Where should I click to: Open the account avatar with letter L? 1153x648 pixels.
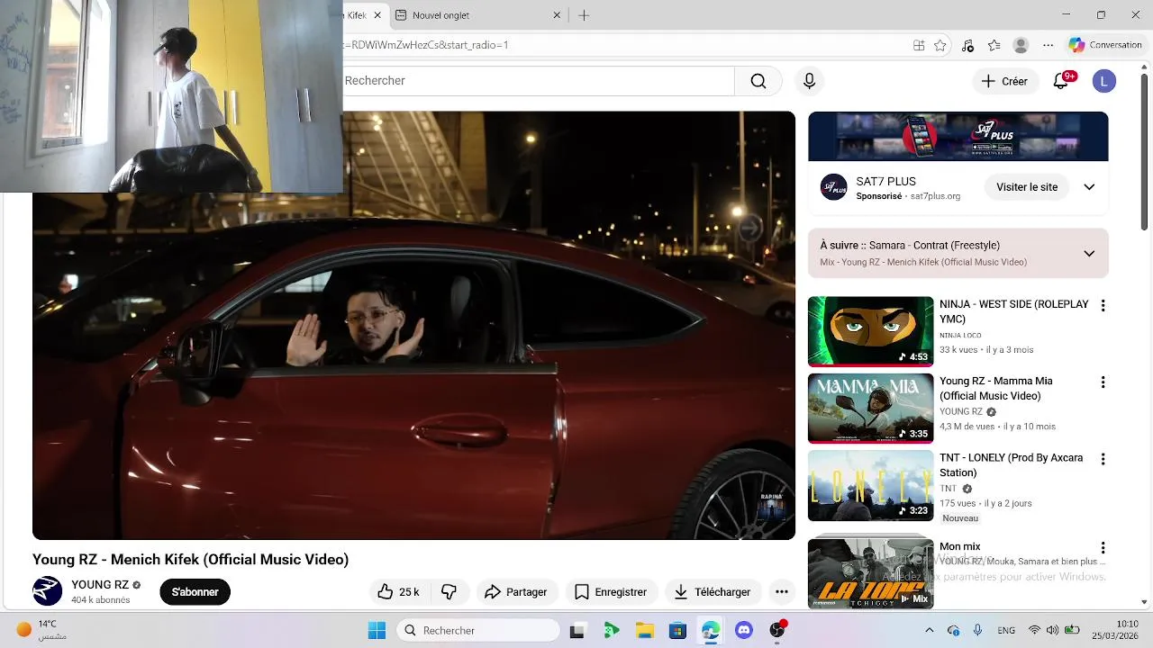pyautogui.click(x=1103, y=81)
